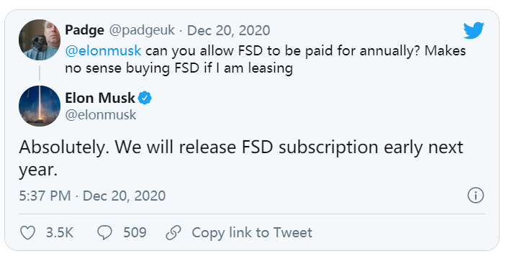This screenshot has height=261, width=506.
Task: Click Padge's question about paying FSD annually
Action: pyautogui.click(x=266, y=60)
